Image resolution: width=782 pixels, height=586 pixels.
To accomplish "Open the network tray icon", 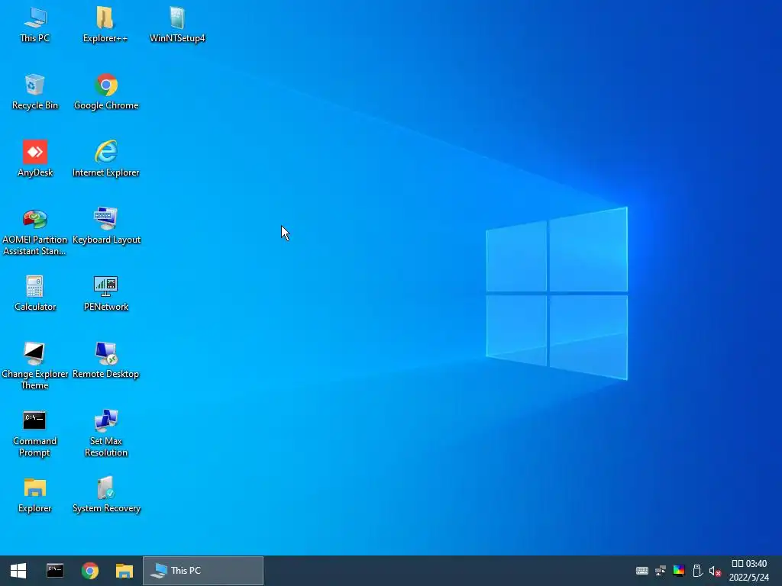I will coord(661,571).
